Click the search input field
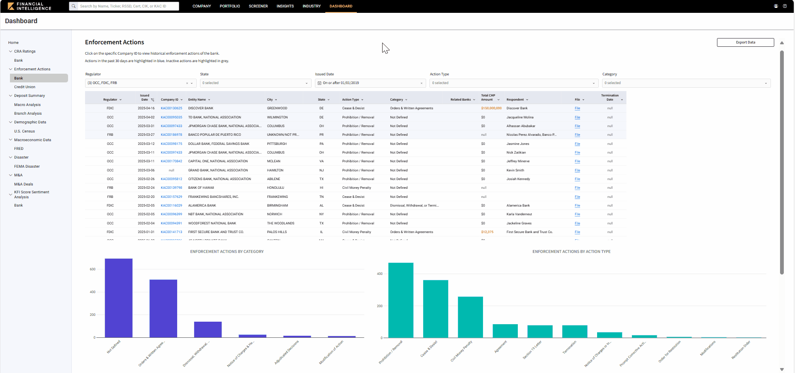The height and width of the screenshot is (373, 795). 128,6
